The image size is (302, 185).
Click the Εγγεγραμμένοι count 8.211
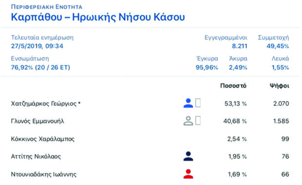(239, 46)
